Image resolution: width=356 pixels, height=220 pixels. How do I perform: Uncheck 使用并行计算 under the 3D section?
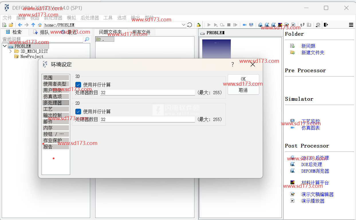pyautogui.click(x=78, y=85)
